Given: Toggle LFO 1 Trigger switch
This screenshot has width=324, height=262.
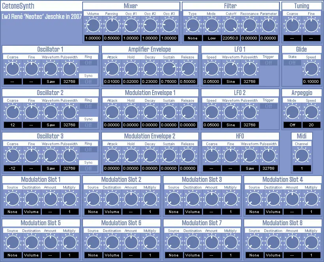Looking at the screenshot, I should pyautogui.click(x=269, y=63).
